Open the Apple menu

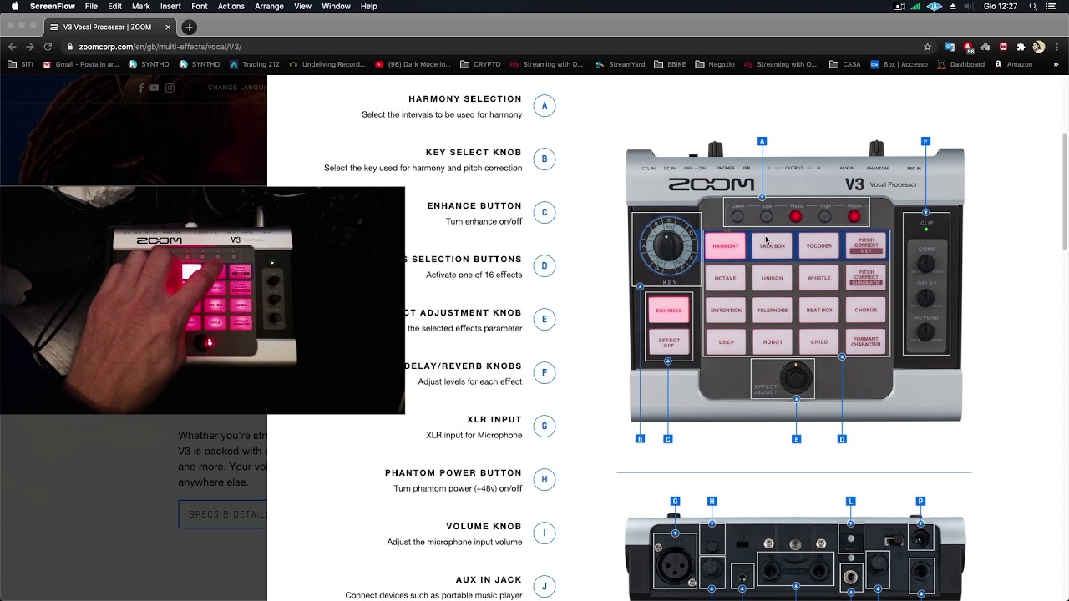click(15, 6)
